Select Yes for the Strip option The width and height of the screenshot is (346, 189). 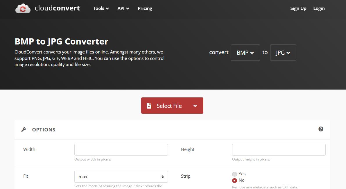(234, 174)
